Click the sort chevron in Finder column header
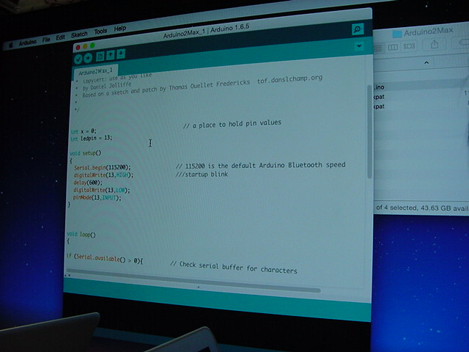The height and width of the screenshot is (352, 469). [x=426, y=62]
